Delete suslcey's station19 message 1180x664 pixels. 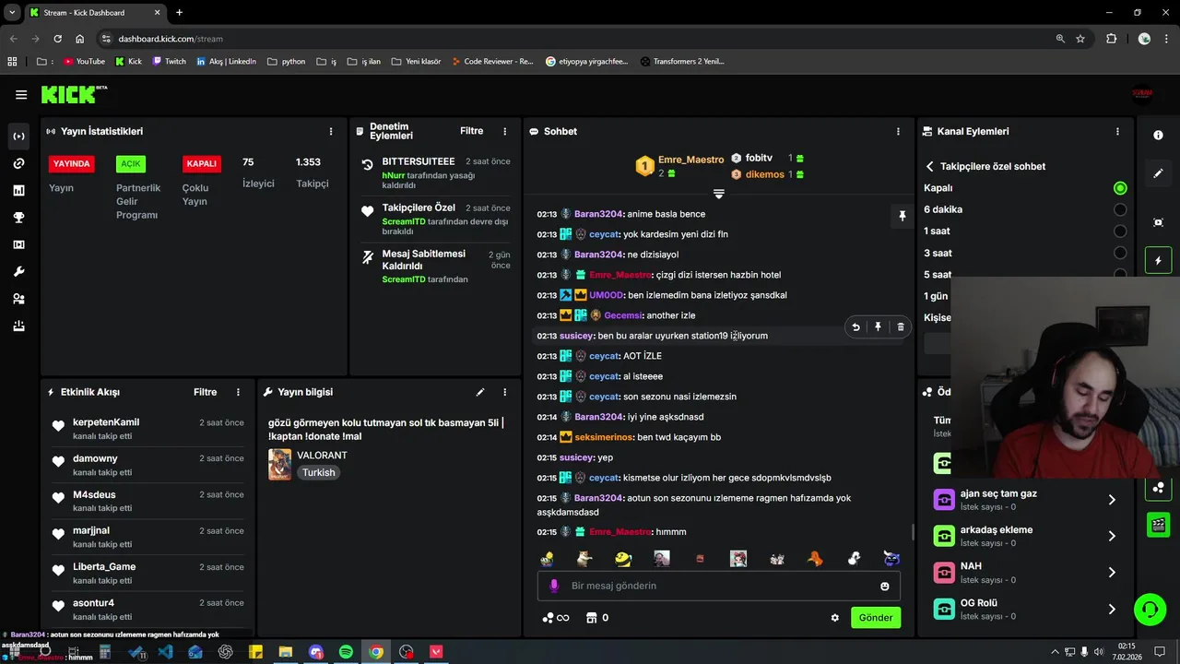[901, 326]
